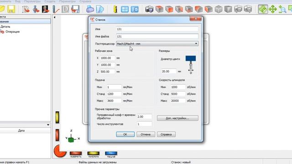Open the Справка menu in menu bar

tap(85, 1)
